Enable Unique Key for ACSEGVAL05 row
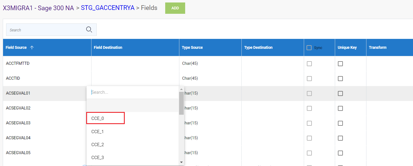 (x=340, y=153)
